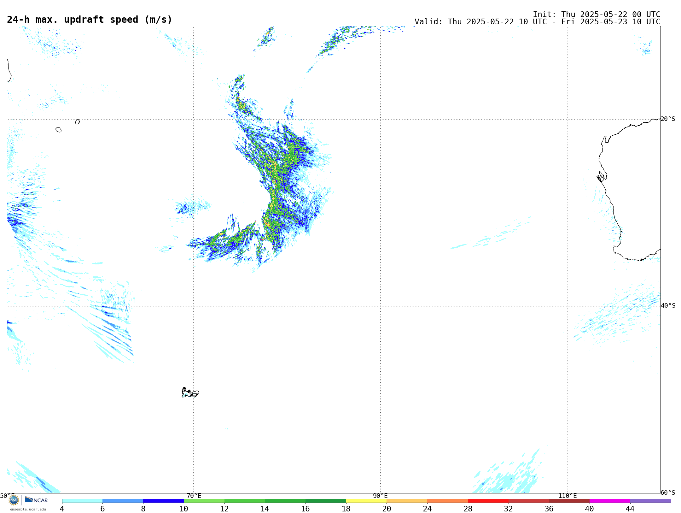Click the 70°E longitude label
681x513 pixels.
tap(194, 496)
